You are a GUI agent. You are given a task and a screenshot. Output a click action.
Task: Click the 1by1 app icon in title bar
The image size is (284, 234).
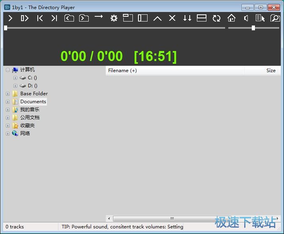(7, 7)
